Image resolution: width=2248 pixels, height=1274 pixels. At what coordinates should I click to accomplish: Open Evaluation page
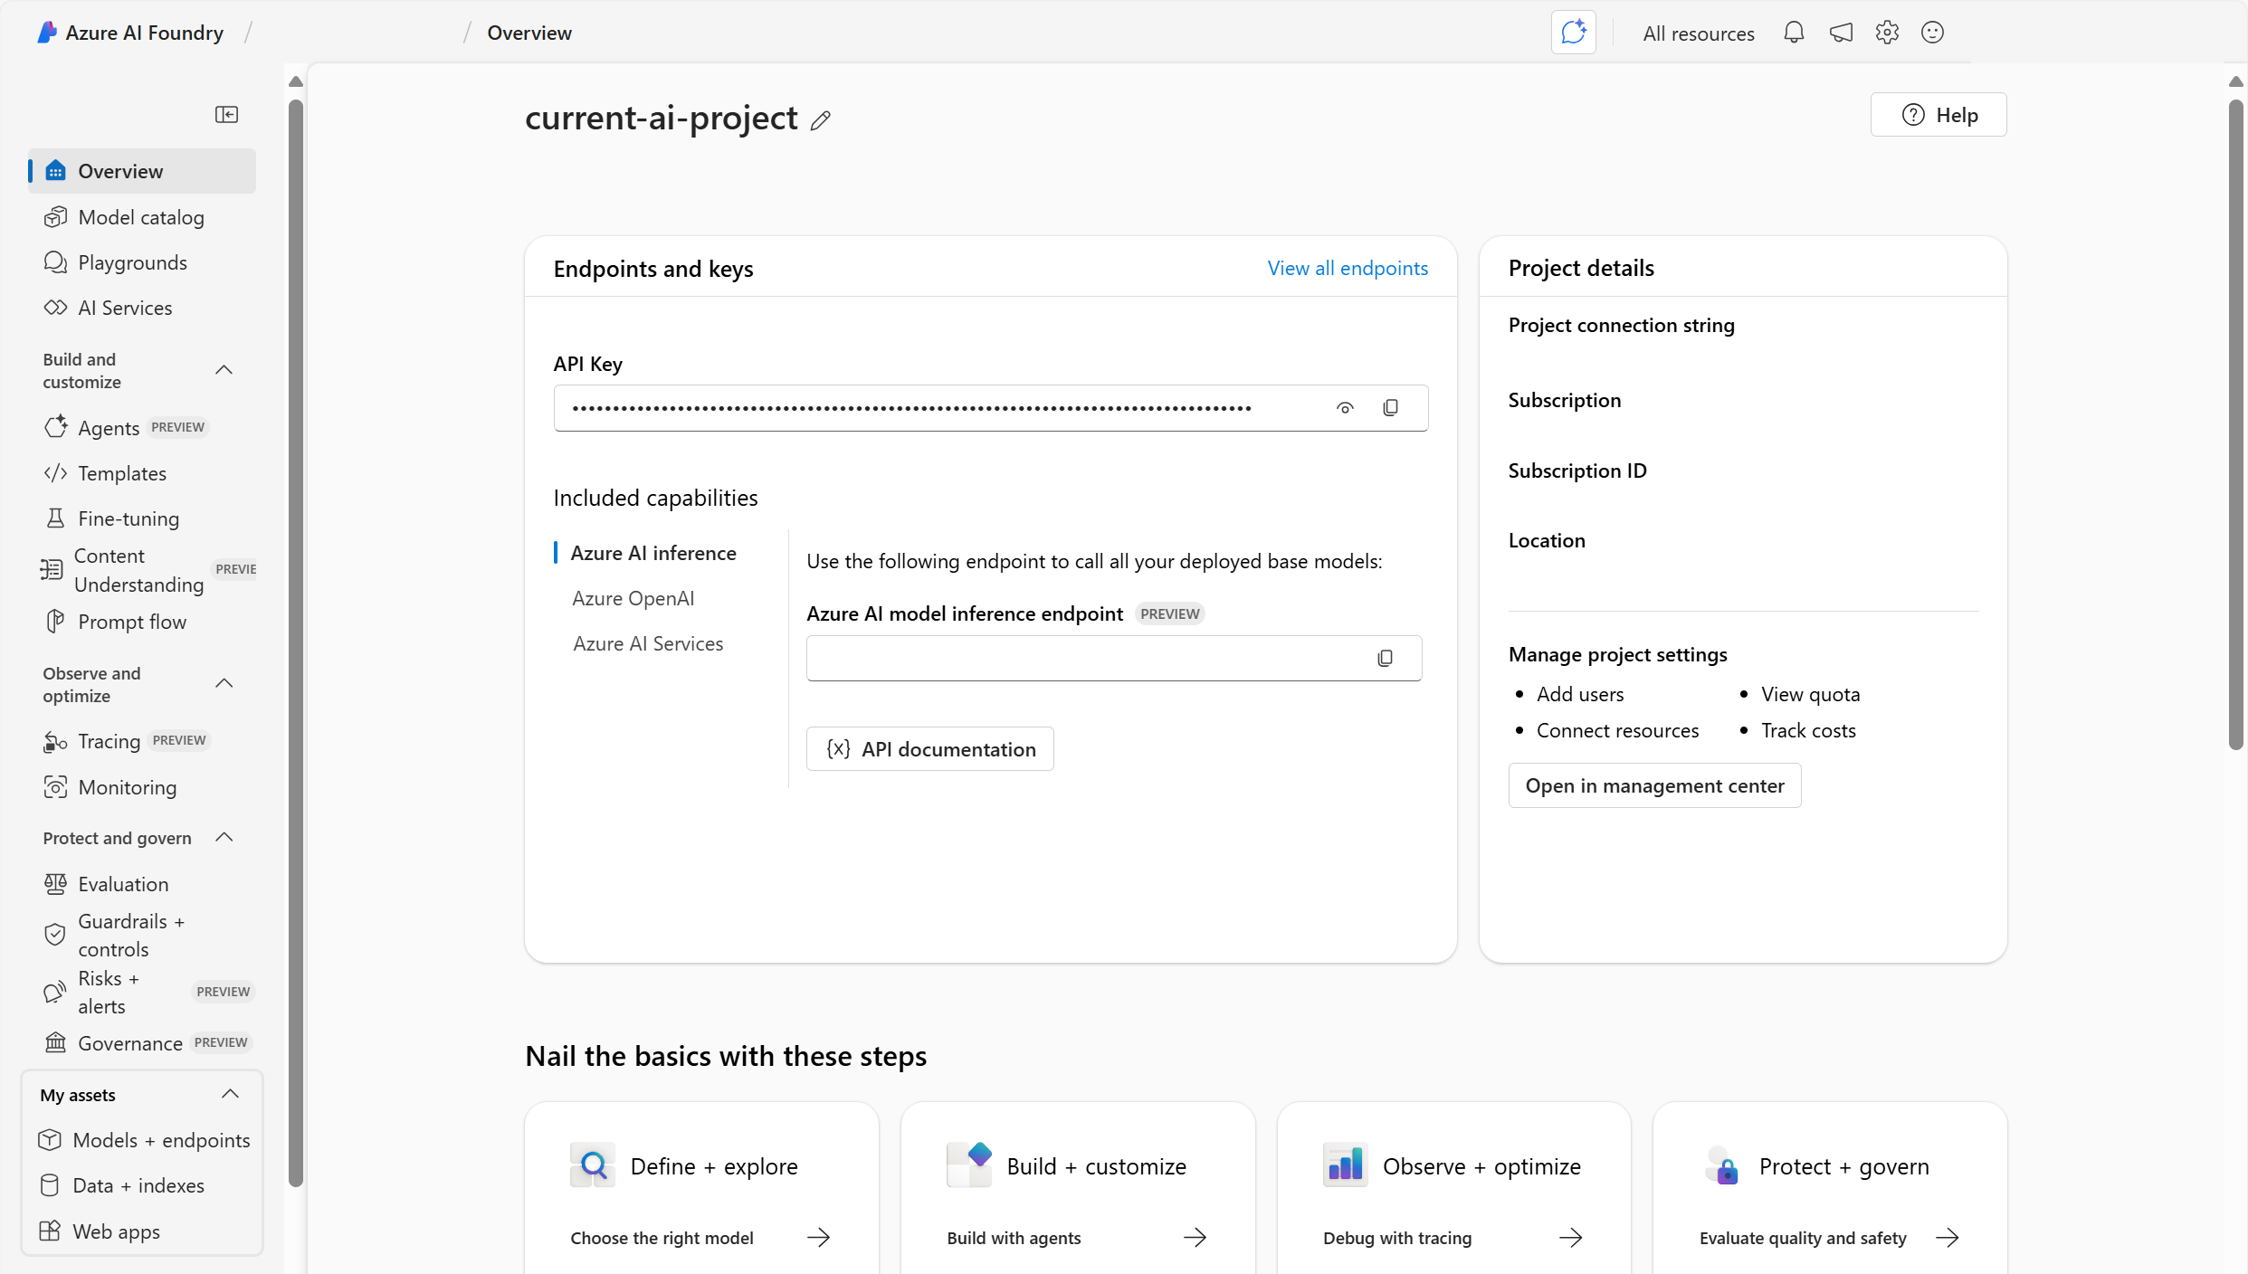click(x=142, y=884)
